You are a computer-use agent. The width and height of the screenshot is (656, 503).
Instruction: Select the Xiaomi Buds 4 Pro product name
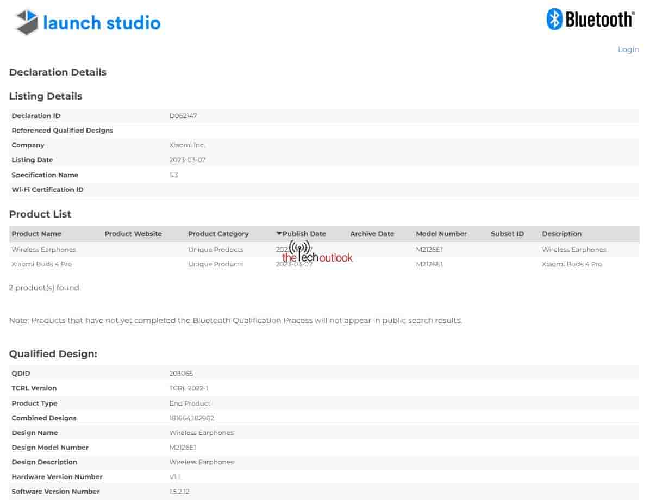click(x=42, y=264)
